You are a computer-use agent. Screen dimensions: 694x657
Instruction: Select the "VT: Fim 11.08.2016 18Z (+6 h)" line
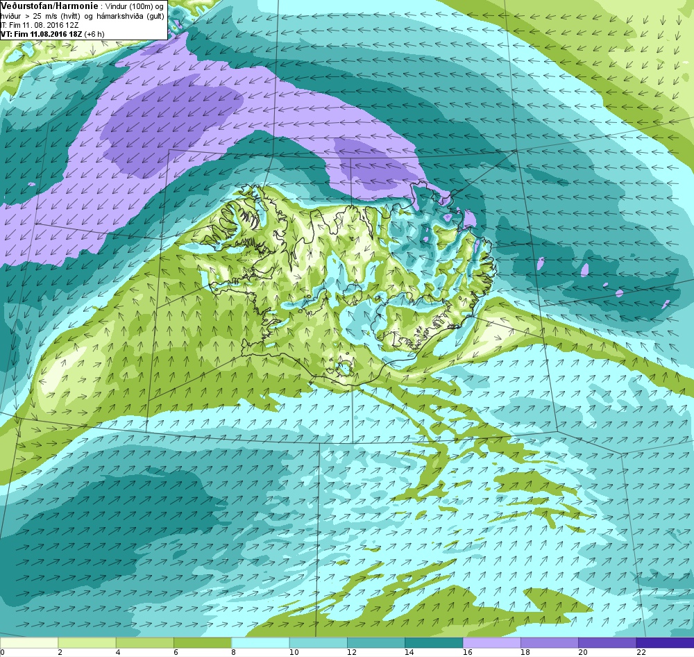(x=53, y=34)
